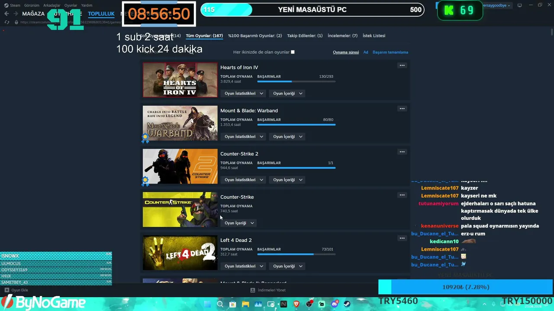Screen dimensions: 554x311
Task: Sort games by Başarım tamamlama
Action: [x=390, y=52]
